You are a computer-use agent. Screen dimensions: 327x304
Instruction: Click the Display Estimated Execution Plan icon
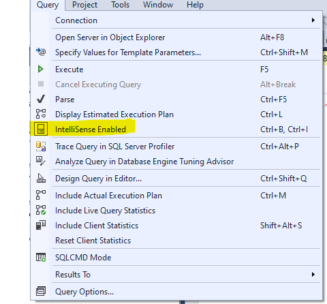click(x=41, y=114)
